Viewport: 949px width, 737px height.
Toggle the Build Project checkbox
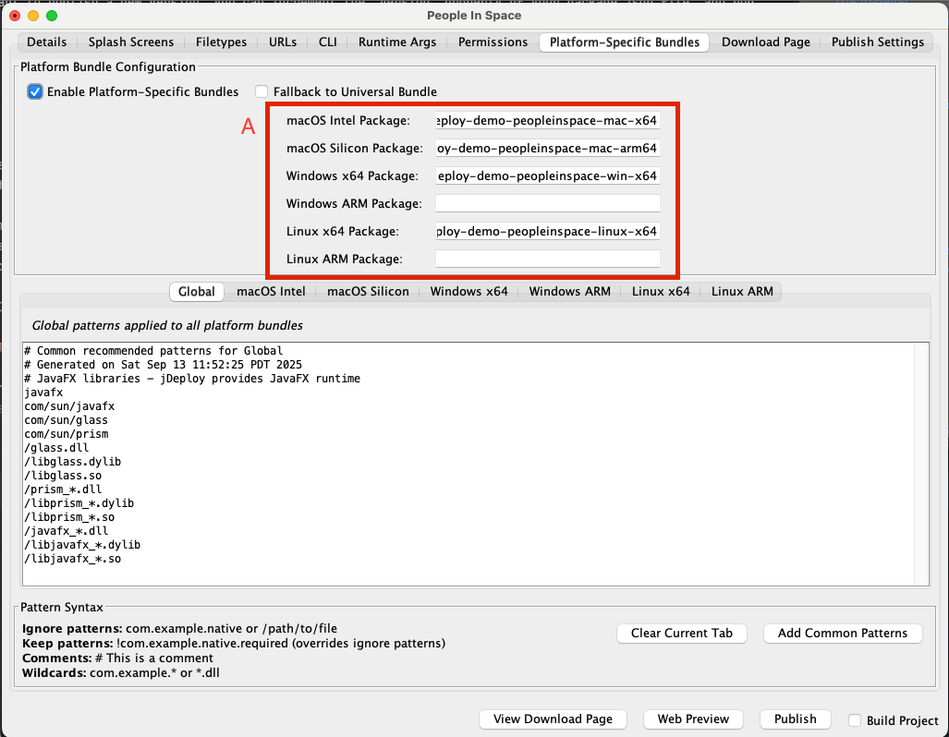[x=855, y=720]
